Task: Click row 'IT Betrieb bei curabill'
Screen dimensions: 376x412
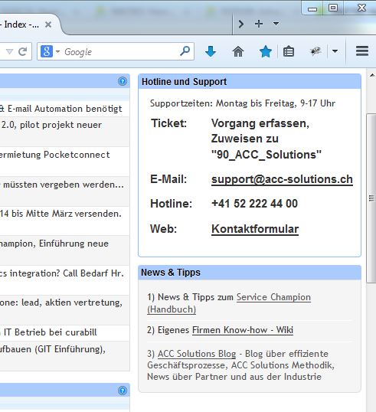Action: coord(64,332)
